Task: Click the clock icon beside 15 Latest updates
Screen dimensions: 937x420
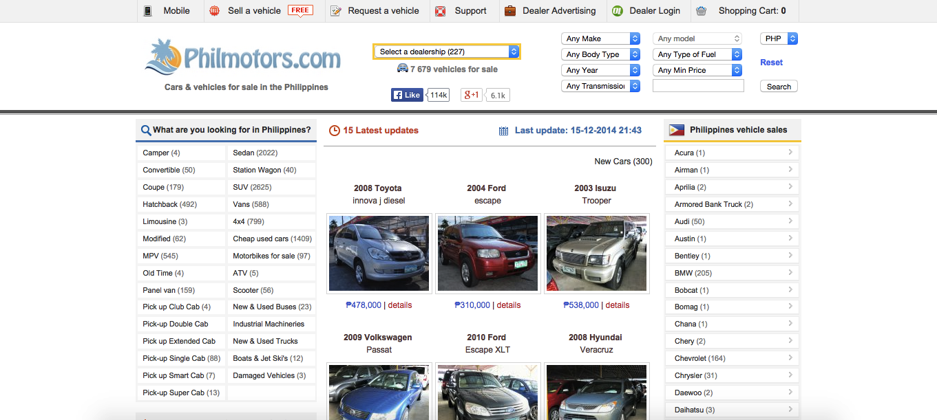Action: (x=334, y=130)
